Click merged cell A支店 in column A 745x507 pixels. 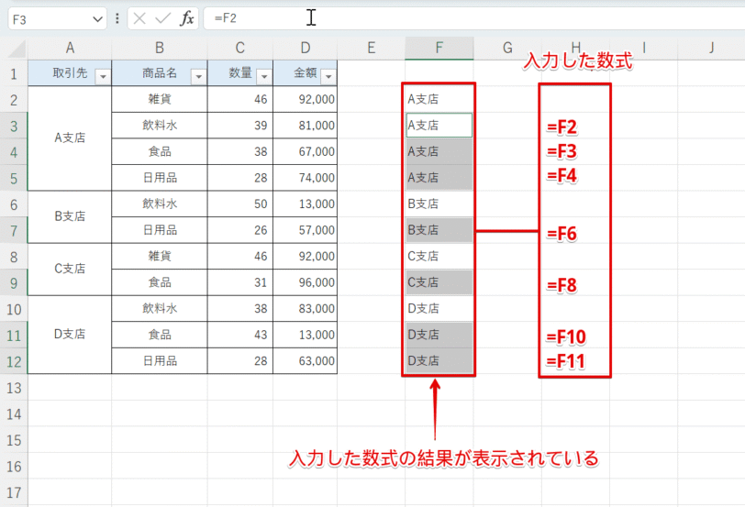click(x=70, y=138)
